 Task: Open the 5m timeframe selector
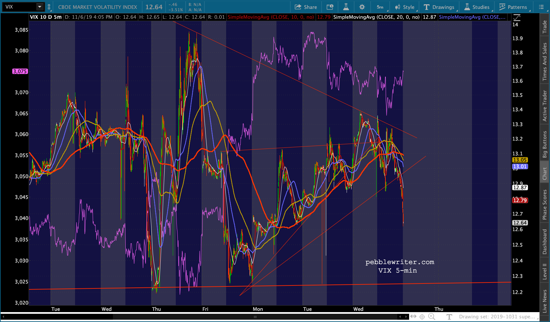pyautogui.click(x=381, y=7)
